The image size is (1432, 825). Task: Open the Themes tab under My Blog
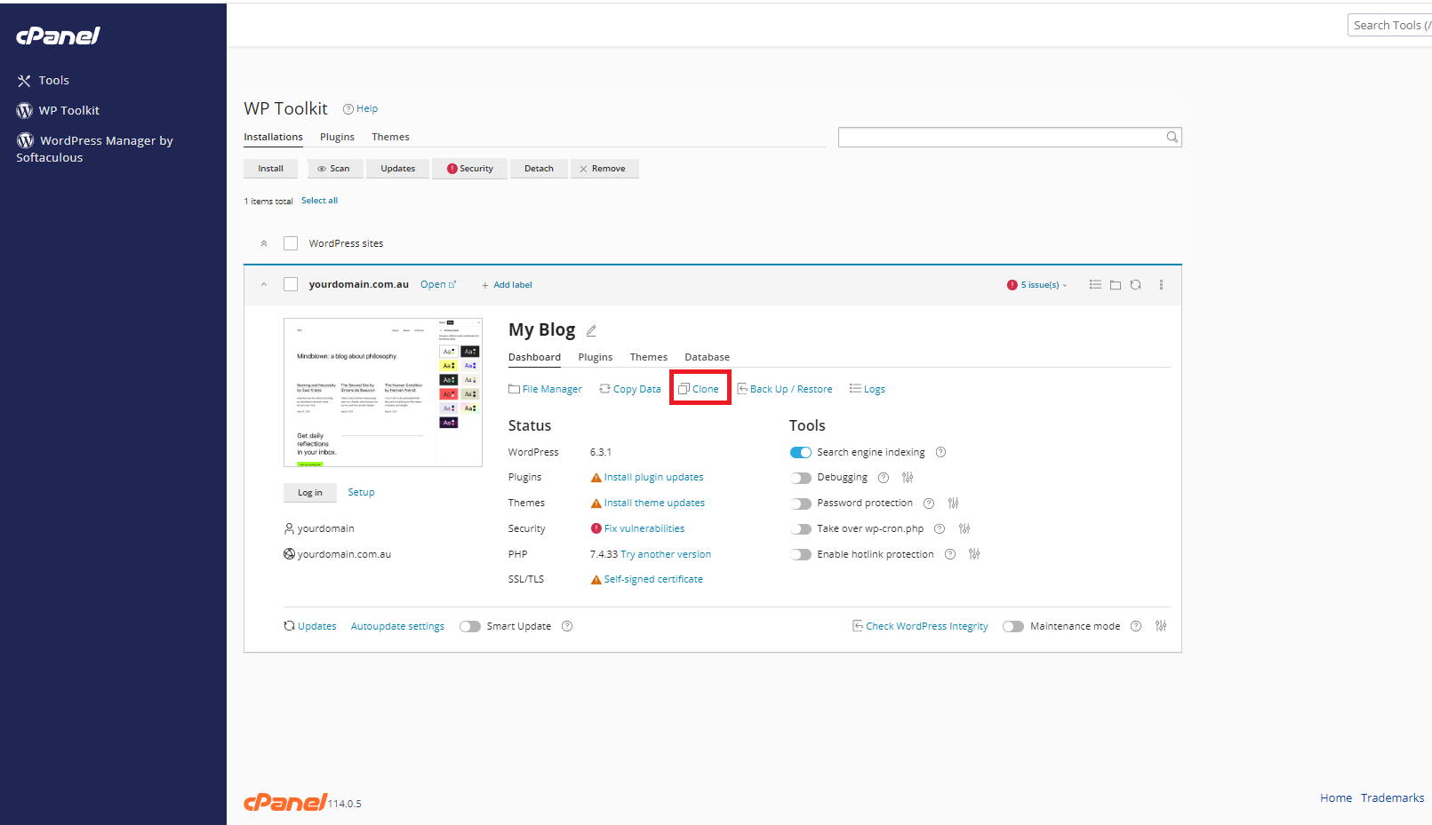click(649, 357)
